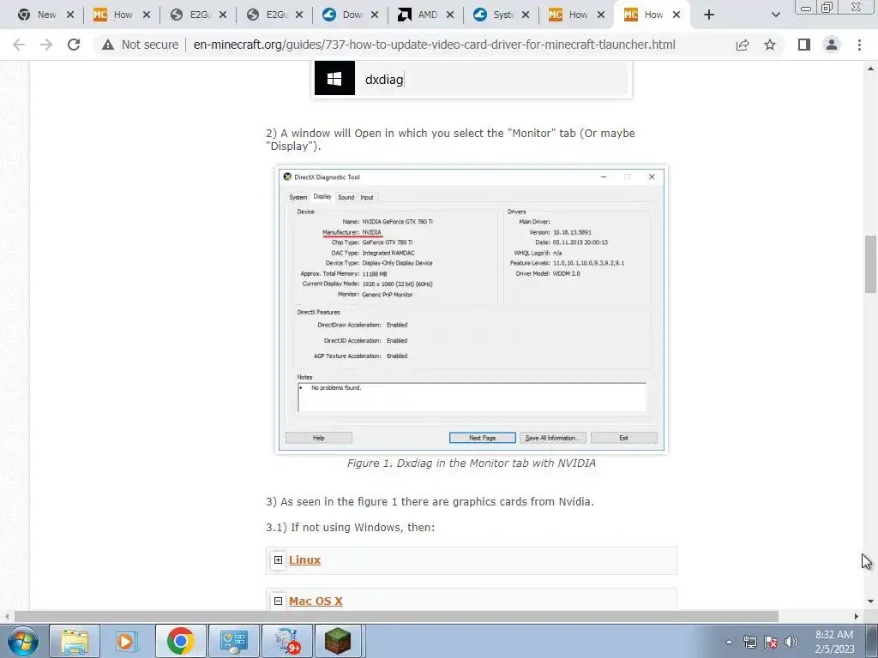Open the tab search dropdown arrow
Screen dimensions: 878x658
775,15
